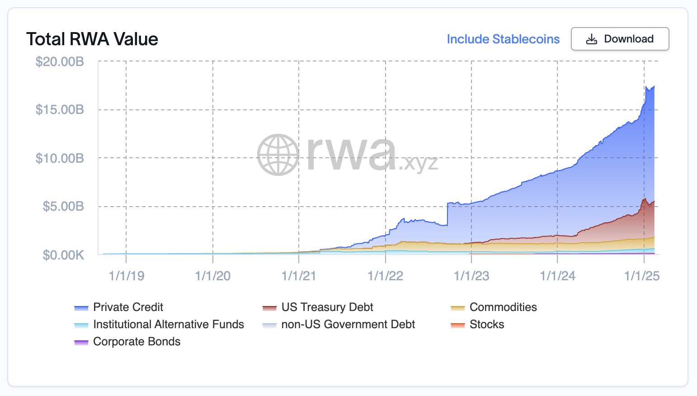Click the download tray icon
The height and width of the screenshot is (396, 697).
click(x=591, y=39)
